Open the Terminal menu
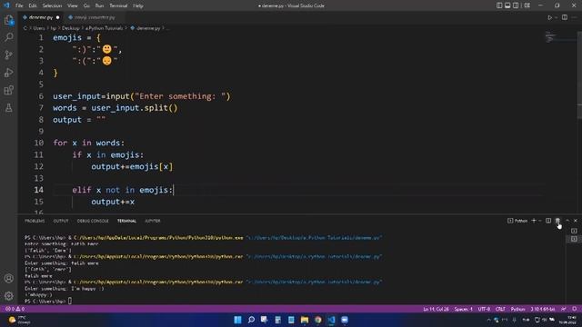Screen dimensions: 582x327 click(x=118, y=5)
